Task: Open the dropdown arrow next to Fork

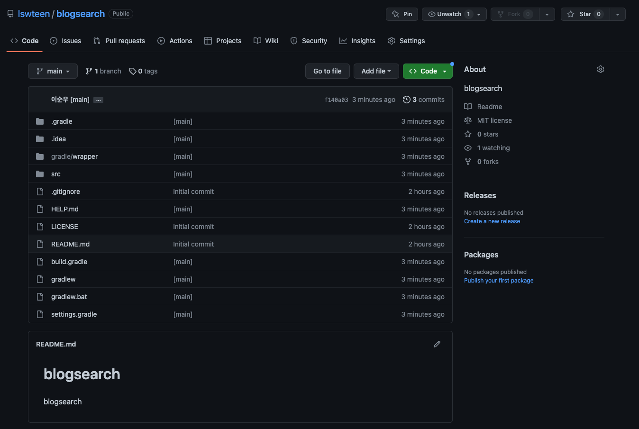Action: click(x=547, y=14)
